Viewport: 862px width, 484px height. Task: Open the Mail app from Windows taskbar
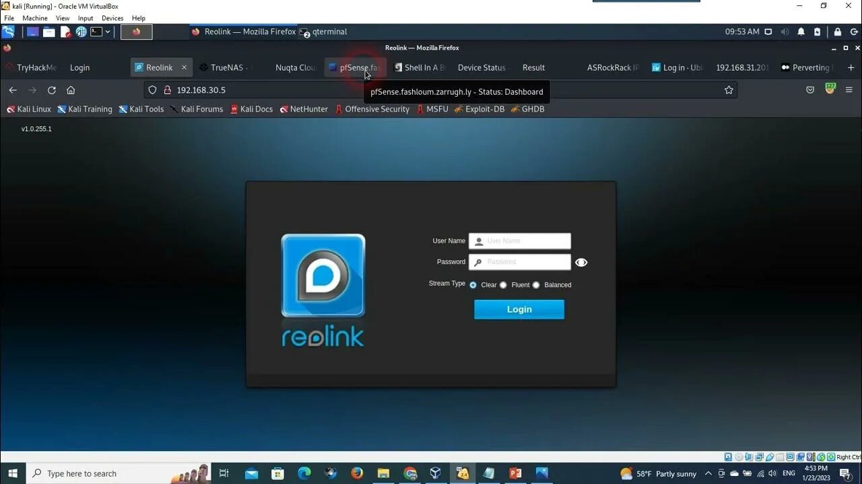[251, 473]
